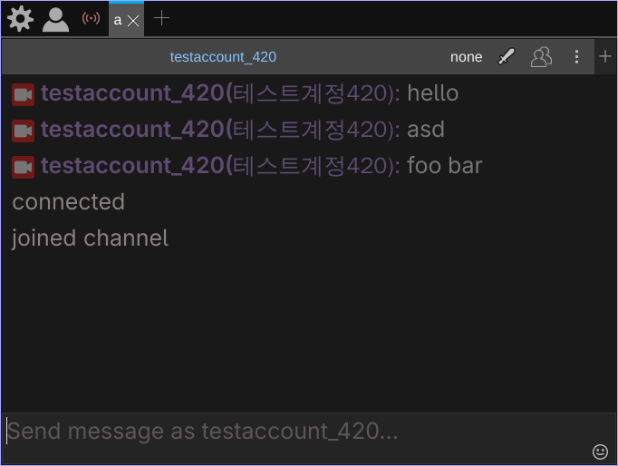Click the broadcaster badge beside foo bar message

click(24, 167)
